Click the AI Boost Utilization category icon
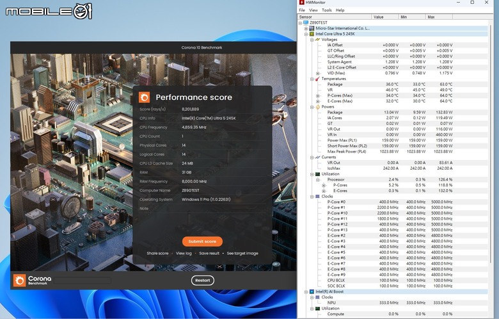This screenshot has width=499, height=319. click(x=317, y=309)
